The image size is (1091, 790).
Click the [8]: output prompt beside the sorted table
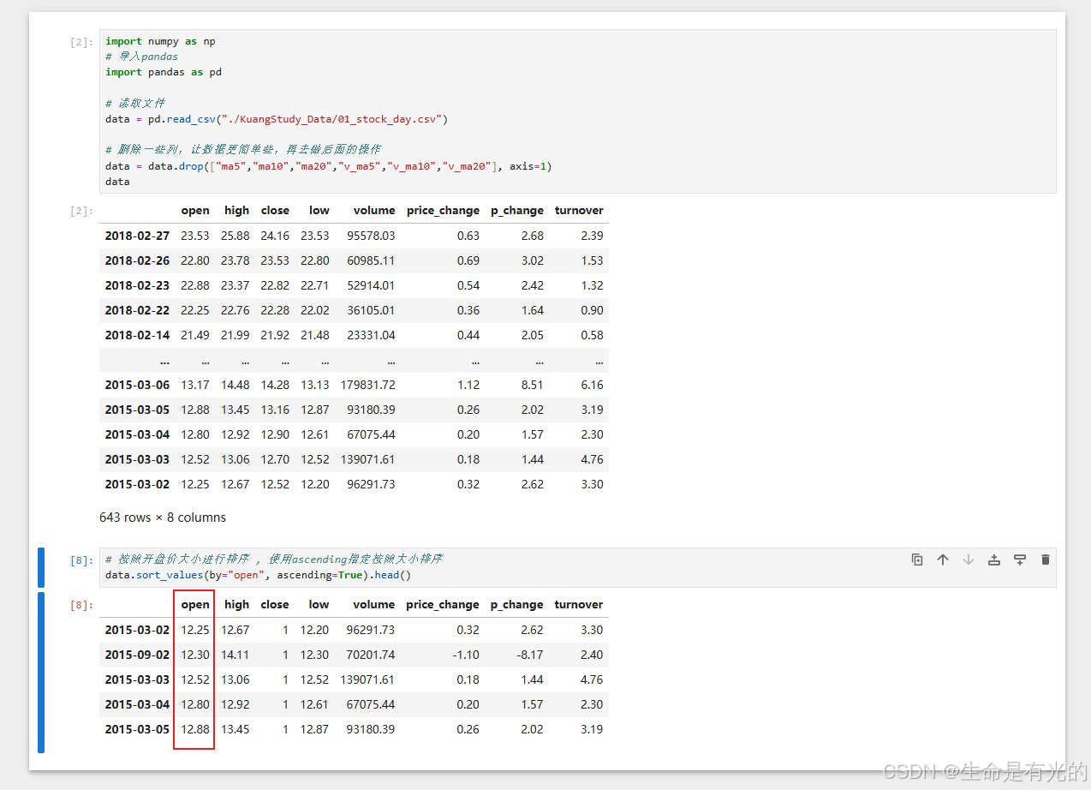tap(81, 604)
